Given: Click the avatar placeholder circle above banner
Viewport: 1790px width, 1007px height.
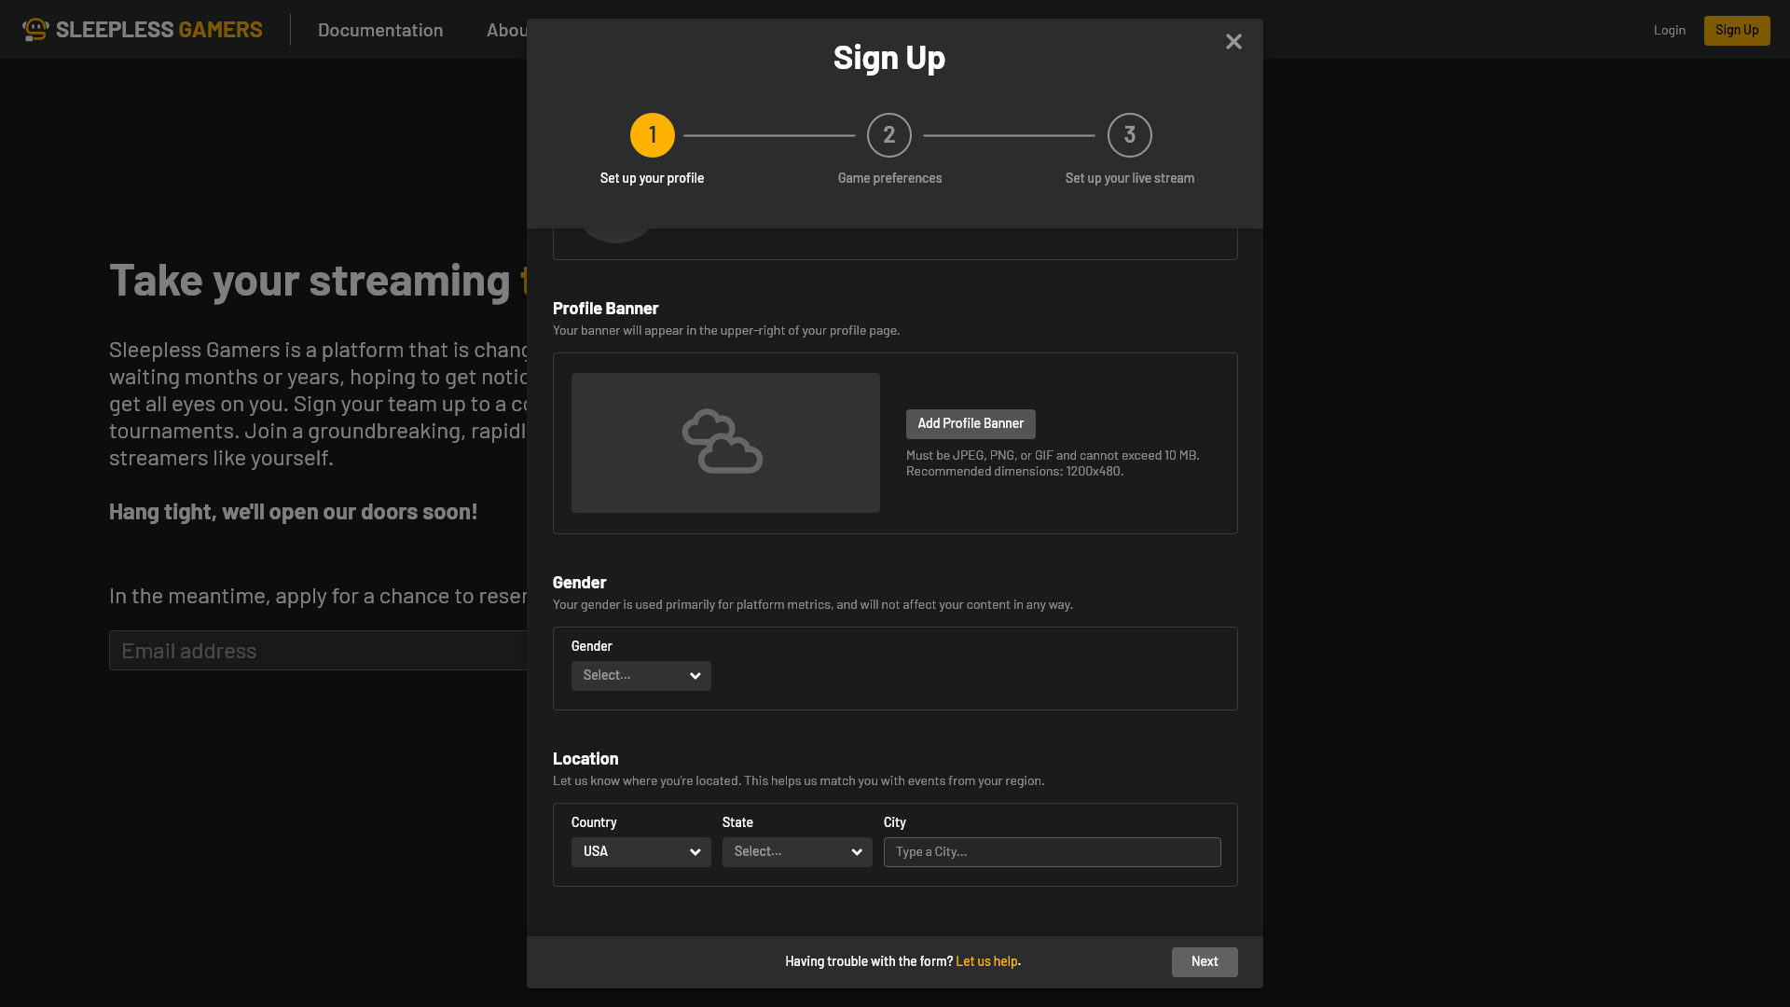Looking at the screenshot, I should coord(615,235).
